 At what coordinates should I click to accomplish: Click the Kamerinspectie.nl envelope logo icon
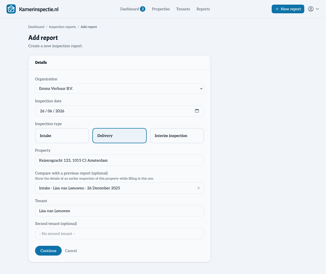coord(11,9)
